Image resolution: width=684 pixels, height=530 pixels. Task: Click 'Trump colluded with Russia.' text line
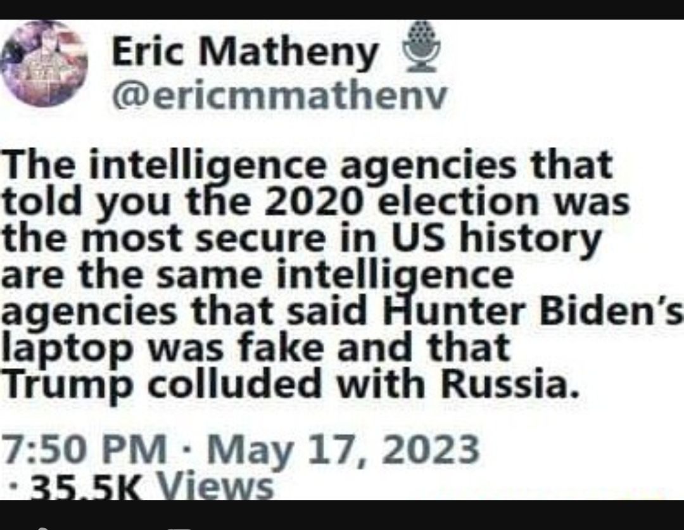pyautogui.click(x=291, y=384)
